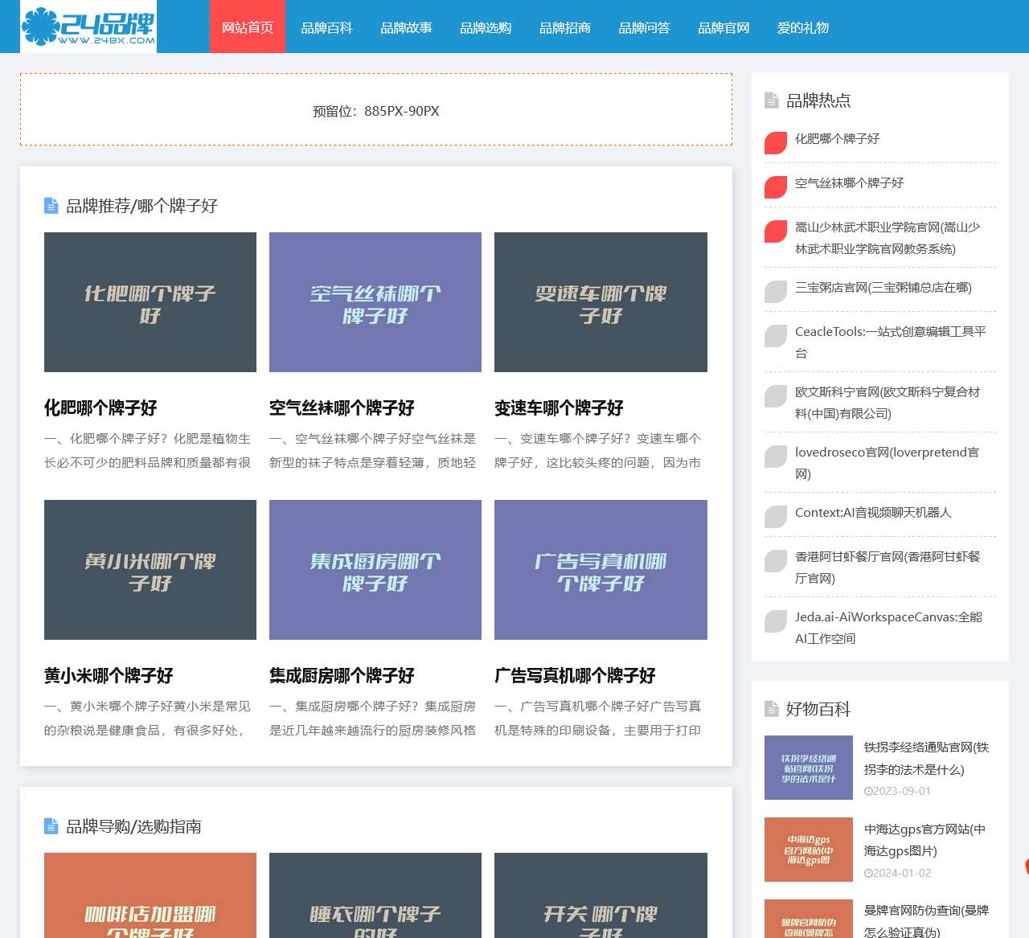Open hot topic link 空气丝袜哪个牌子好 in sidebar
1029x938 pixels.
click(x=849, y=182)
